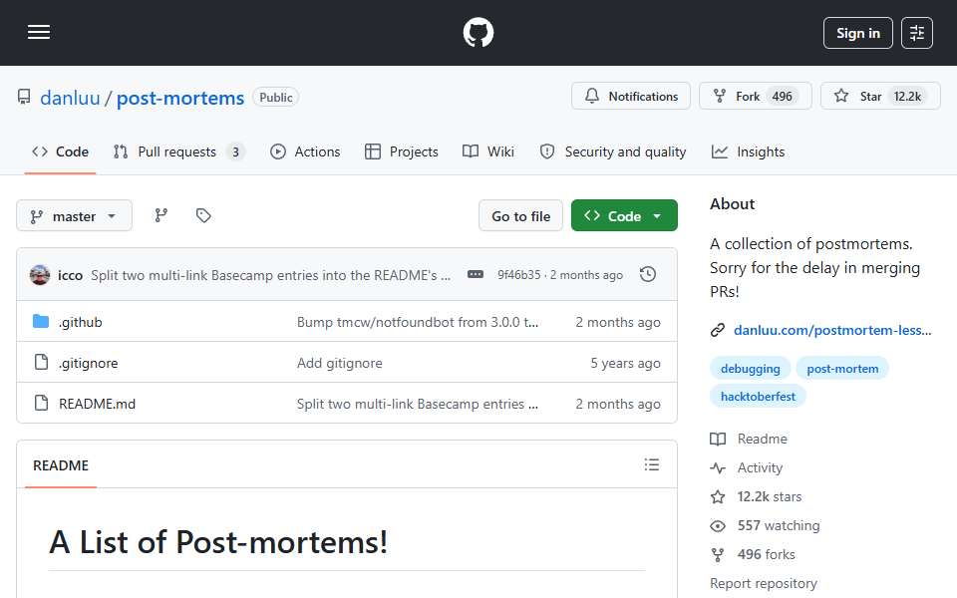This screenshot has height=598, width=957.
Task: Click the Go to file button
Action: pos(520,216)
